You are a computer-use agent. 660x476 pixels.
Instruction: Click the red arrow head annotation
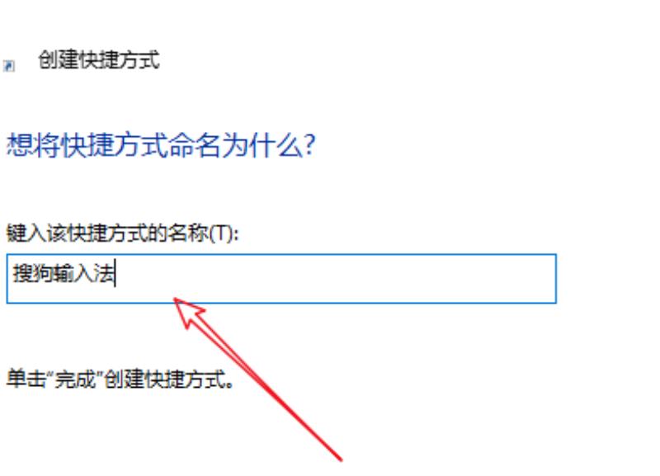tap(189, 312)
